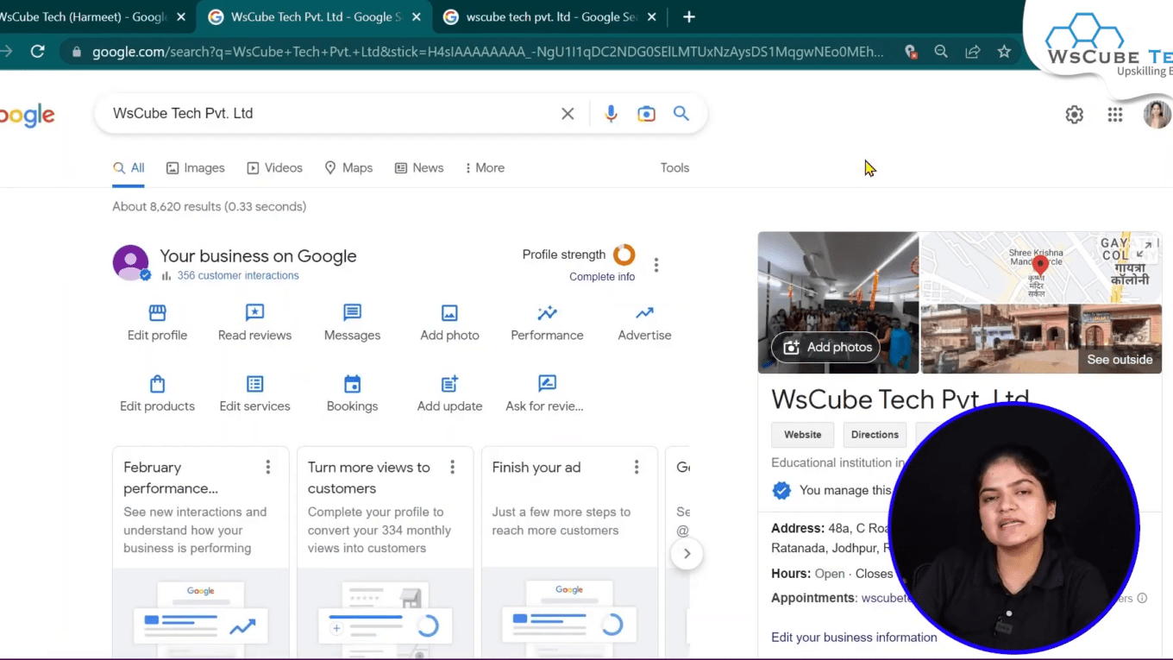1173x660 pixels.
Task: Click Ask for reviews
Action: (x=545, y=393)
